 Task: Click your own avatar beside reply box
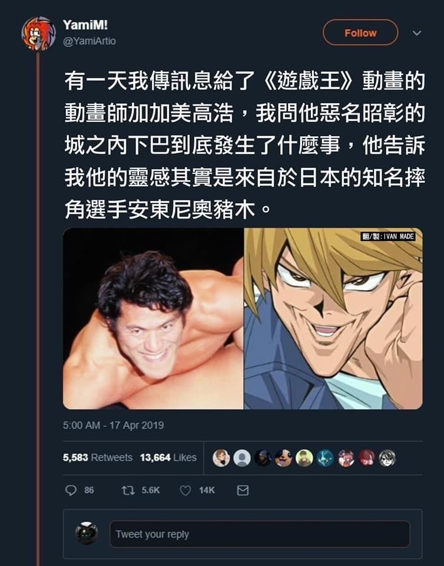pyautogui.click(x=87, y=533)
